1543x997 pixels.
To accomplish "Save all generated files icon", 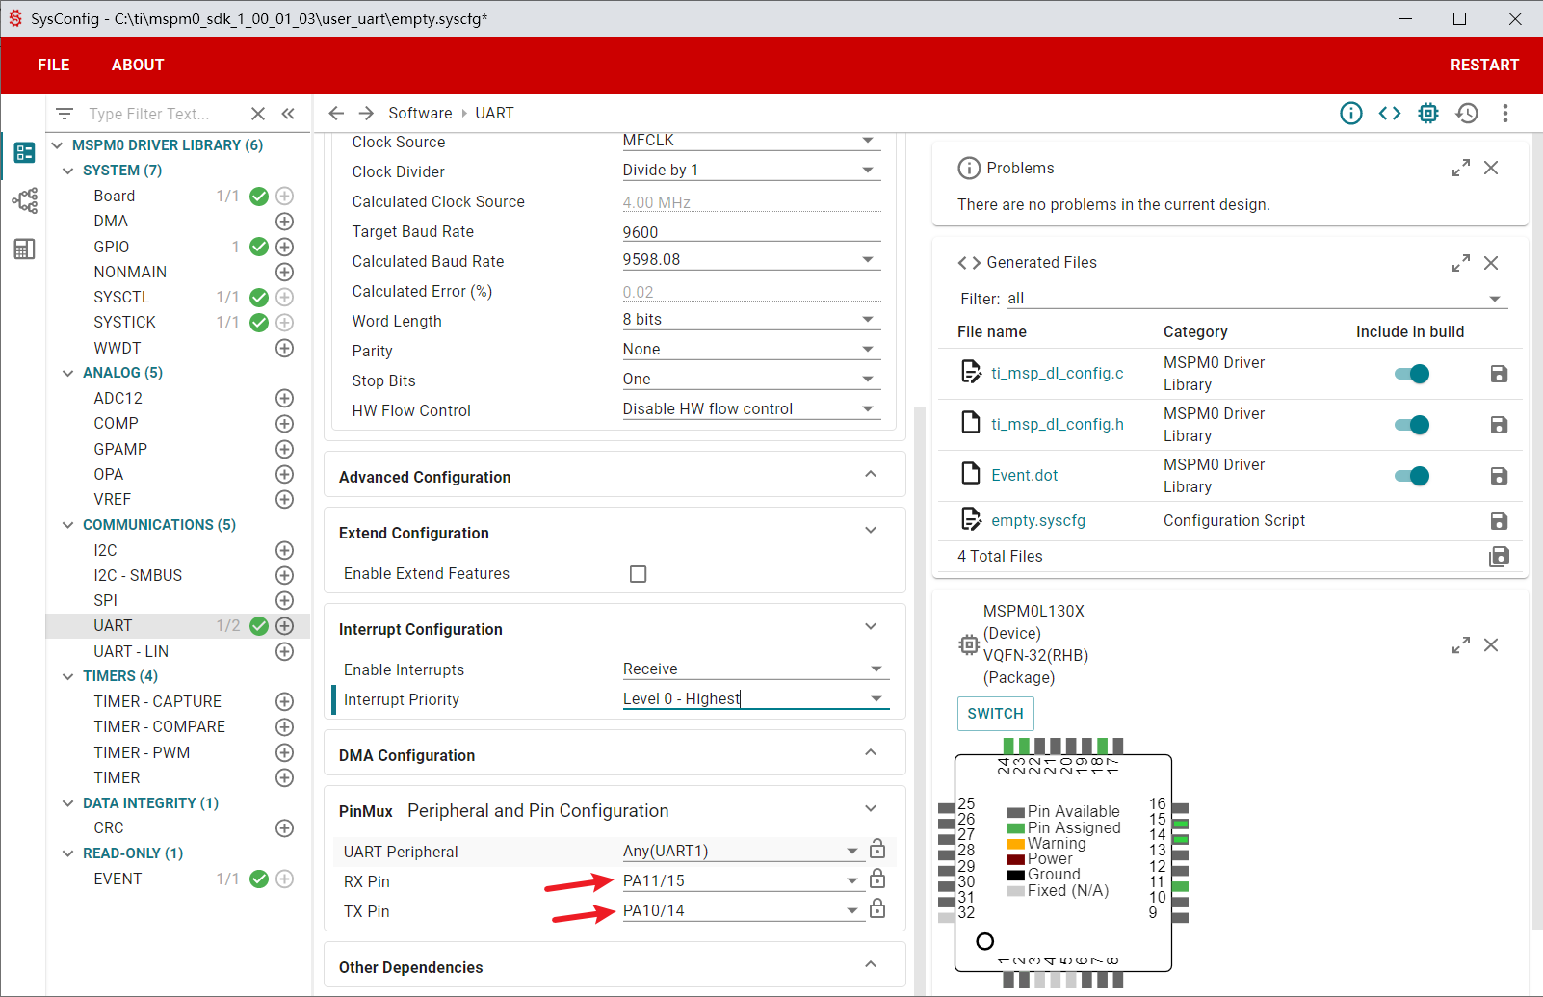I will [x=1499, y=557].
